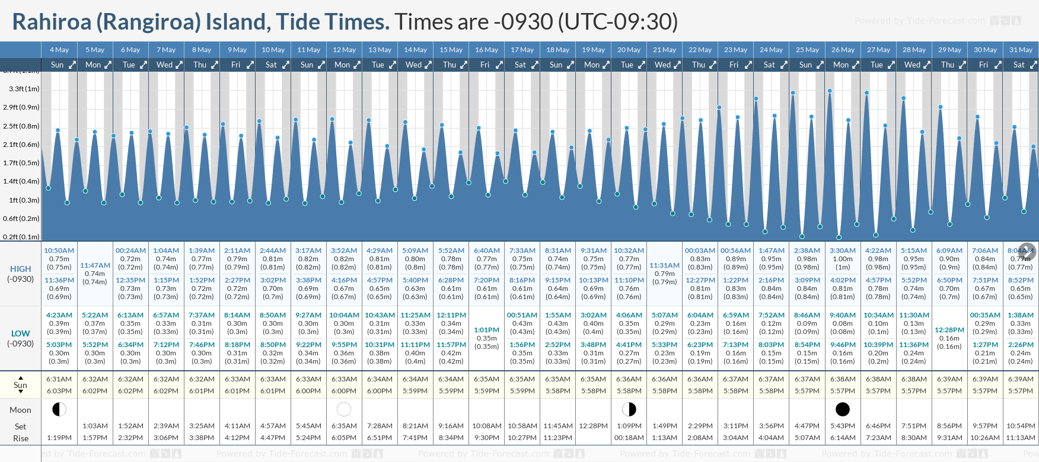Viewport: 1039px width, 462px height.
Task: Expand the Wed 21 May day column
Action: 677,65
